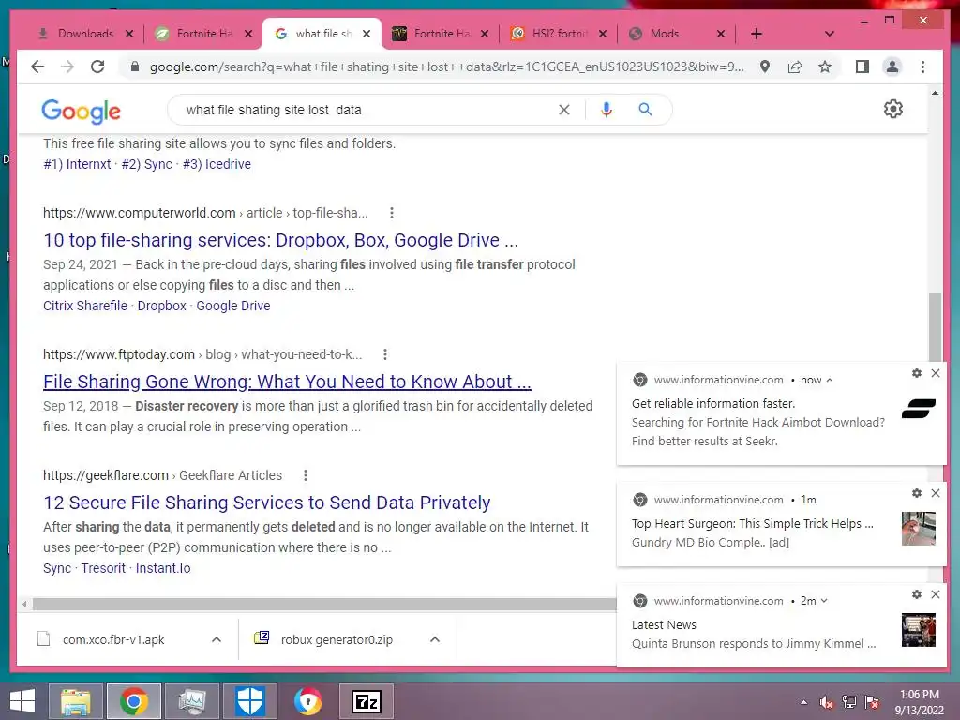Open 10 top file-sharing services result
Image resolution: width=960 pixels, height=720 pixels.
pyautogui.click(x=280, y=240)
